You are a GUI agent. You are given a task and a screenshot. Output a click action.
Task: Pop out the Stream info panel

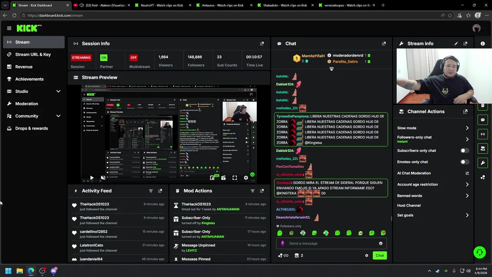click(x=465, y=43)
